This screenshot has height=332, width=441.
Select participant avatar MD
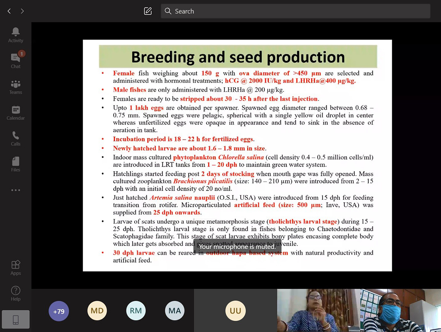97,311
